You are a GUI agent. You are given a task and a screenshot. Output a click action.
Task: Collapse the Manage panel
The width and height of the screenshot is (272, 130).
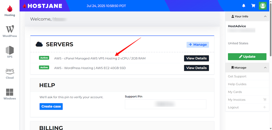[265, 68]
